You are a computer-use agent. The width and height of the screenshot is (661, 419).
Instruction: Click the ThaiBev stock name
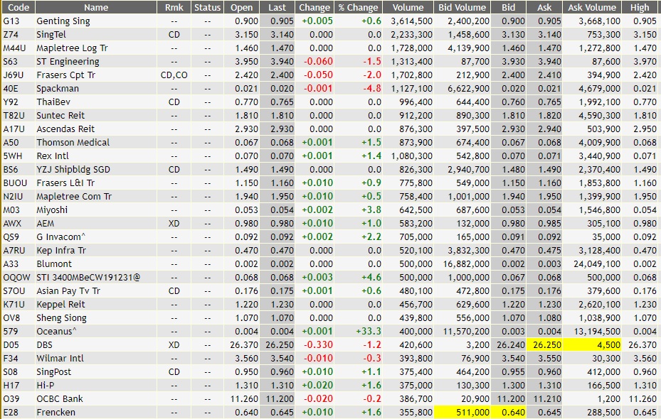pyautogui.click(x=53, y=102)
